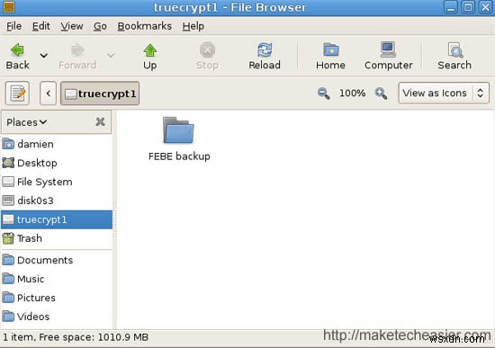Click the Forward arrow button
Viewport: 495px width, 348px height.
[x=77, y=56]
